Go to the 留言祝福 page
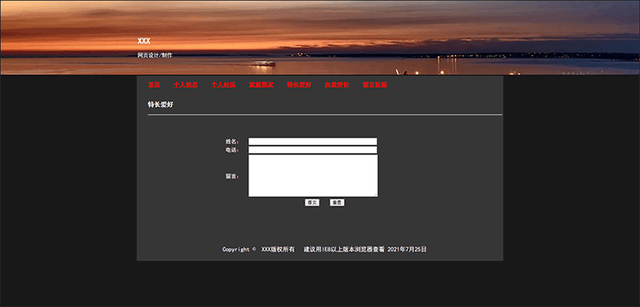 point(375,84)
